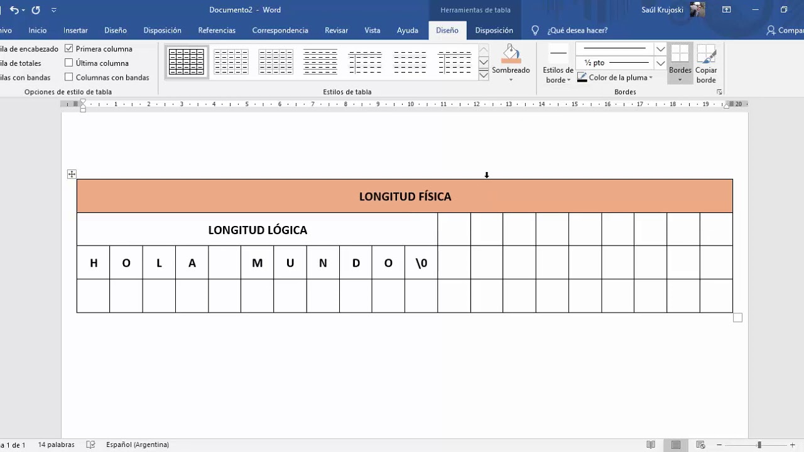This screenshot has width=804, height=452.
Task: Uncheck the Primera columna checkbox
Action: 69,48
